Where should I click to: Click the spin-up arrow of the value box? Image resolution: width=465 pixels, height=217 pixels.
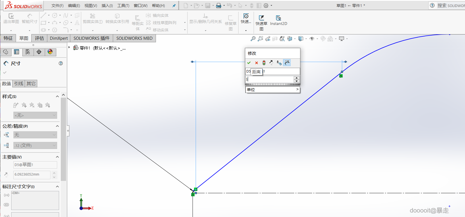click(x=296, y=78)
